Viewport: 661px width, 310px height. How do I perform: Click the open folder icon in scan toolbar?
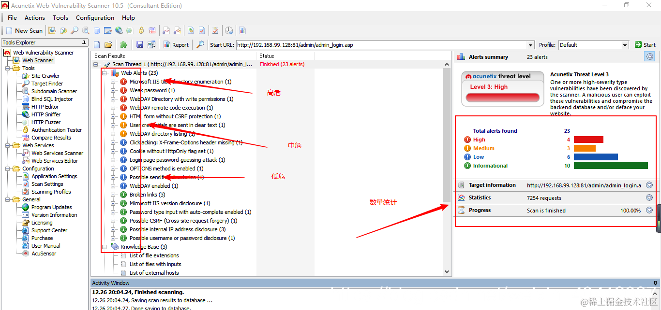point(108,45)
